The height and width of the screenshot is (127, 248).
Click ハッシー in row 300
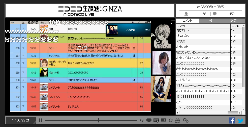52,80
